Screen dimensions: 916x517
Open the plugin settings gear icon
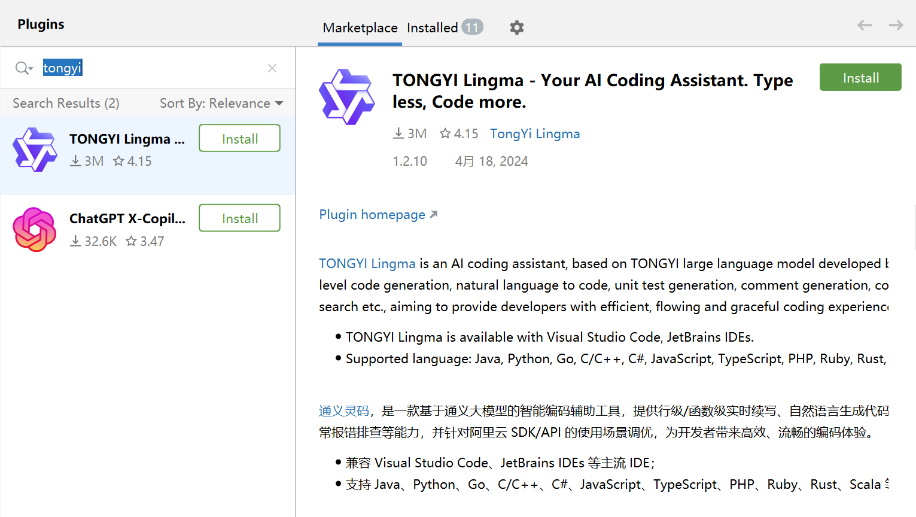tap(517, 28)
